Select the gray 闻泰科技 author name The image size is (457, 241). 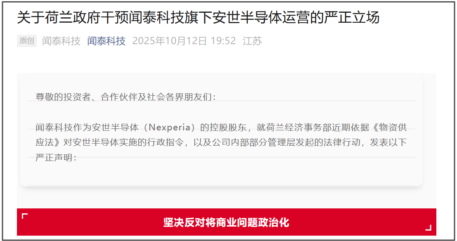point(61,41)
